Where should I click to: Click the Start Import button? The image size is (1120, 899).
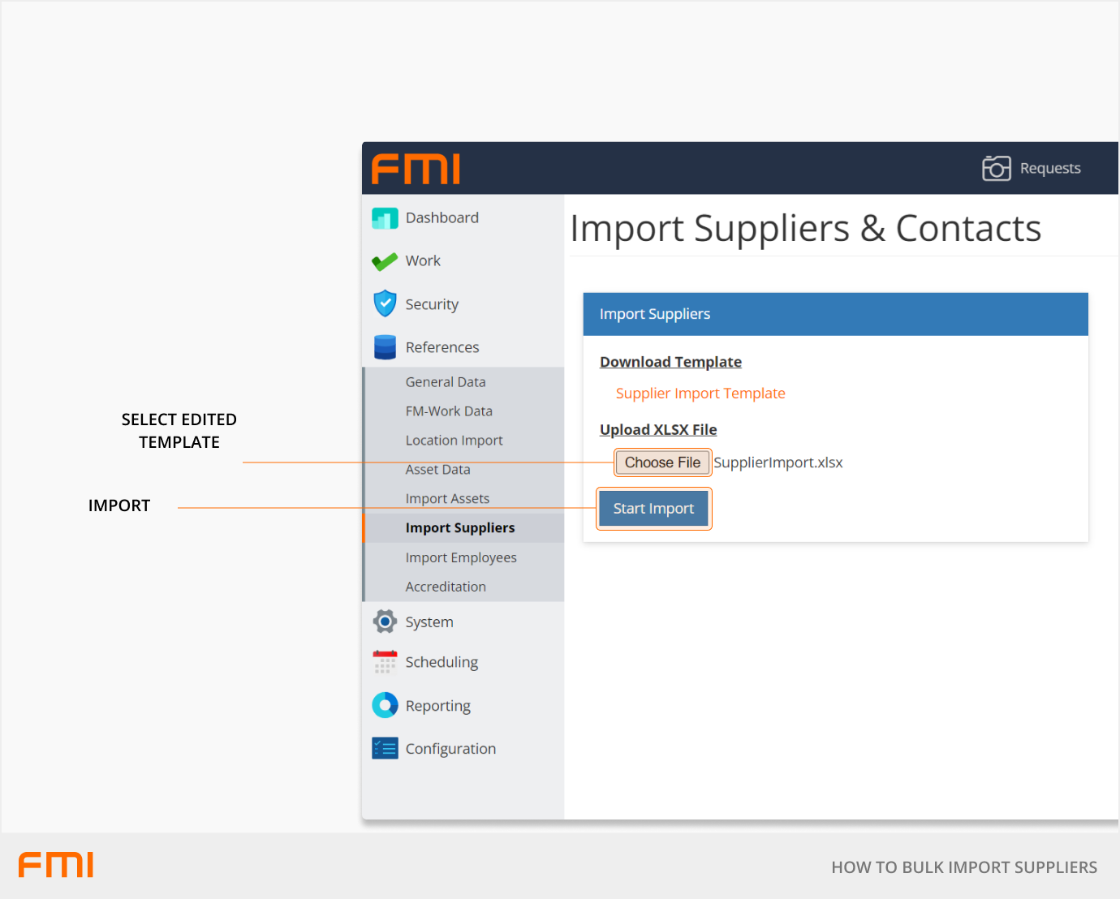coord(653,509)
